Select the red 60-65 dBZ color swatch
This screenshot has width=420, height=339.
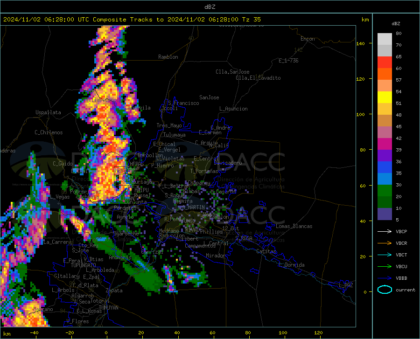point(385,62)
